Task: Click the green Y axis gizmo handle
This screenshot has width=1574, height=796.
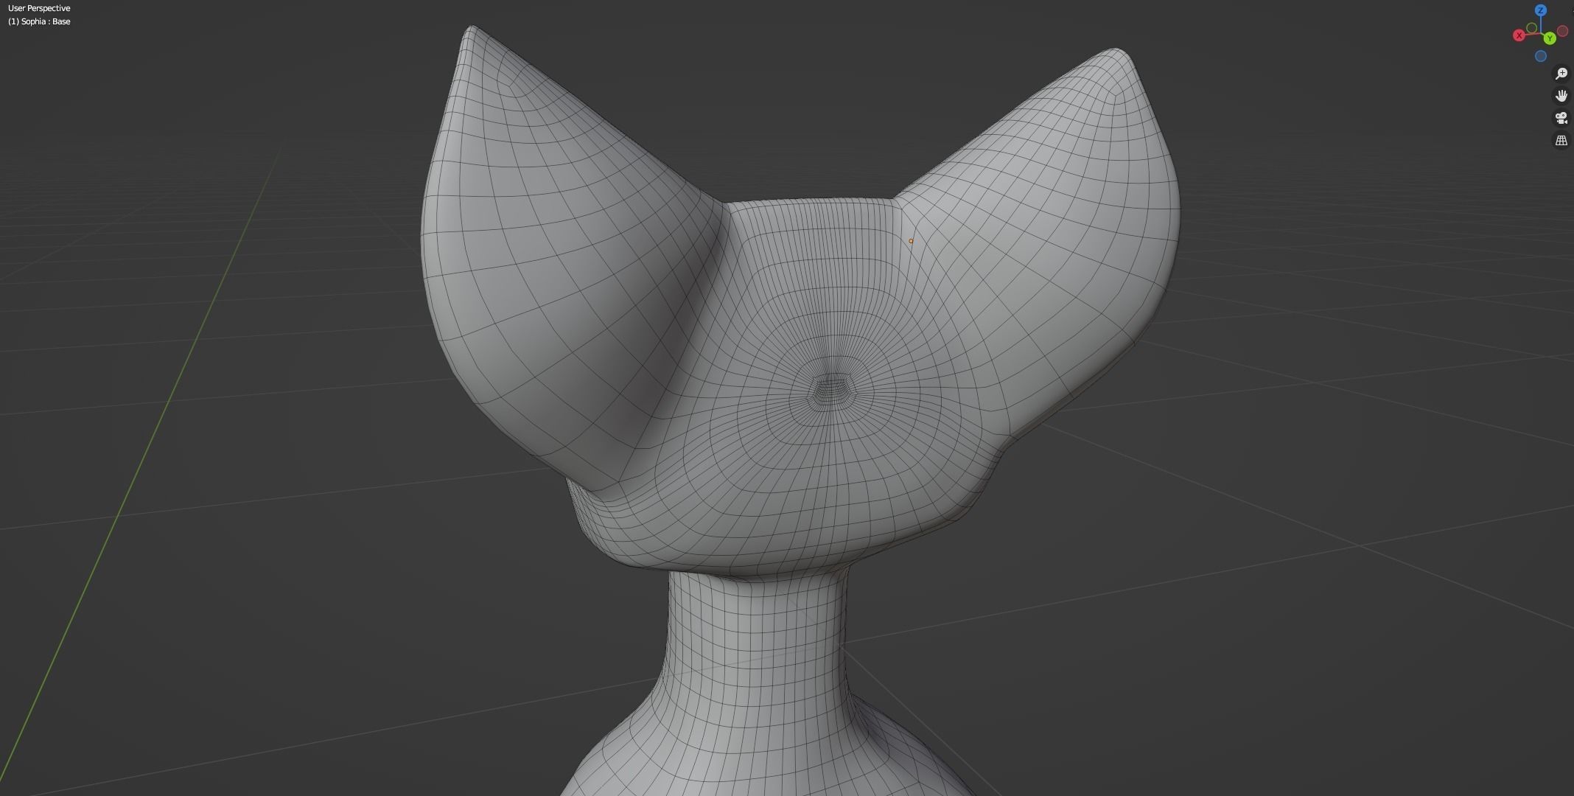Action: click(x=1550, y=38)
